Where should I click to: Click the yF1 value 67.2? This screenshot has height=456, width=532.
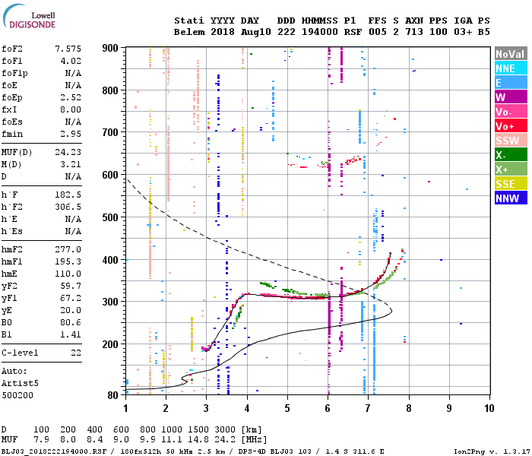tap(71, 298)
